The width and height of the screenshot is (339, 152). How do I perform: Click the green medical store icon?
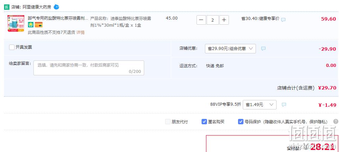point(7,7)
